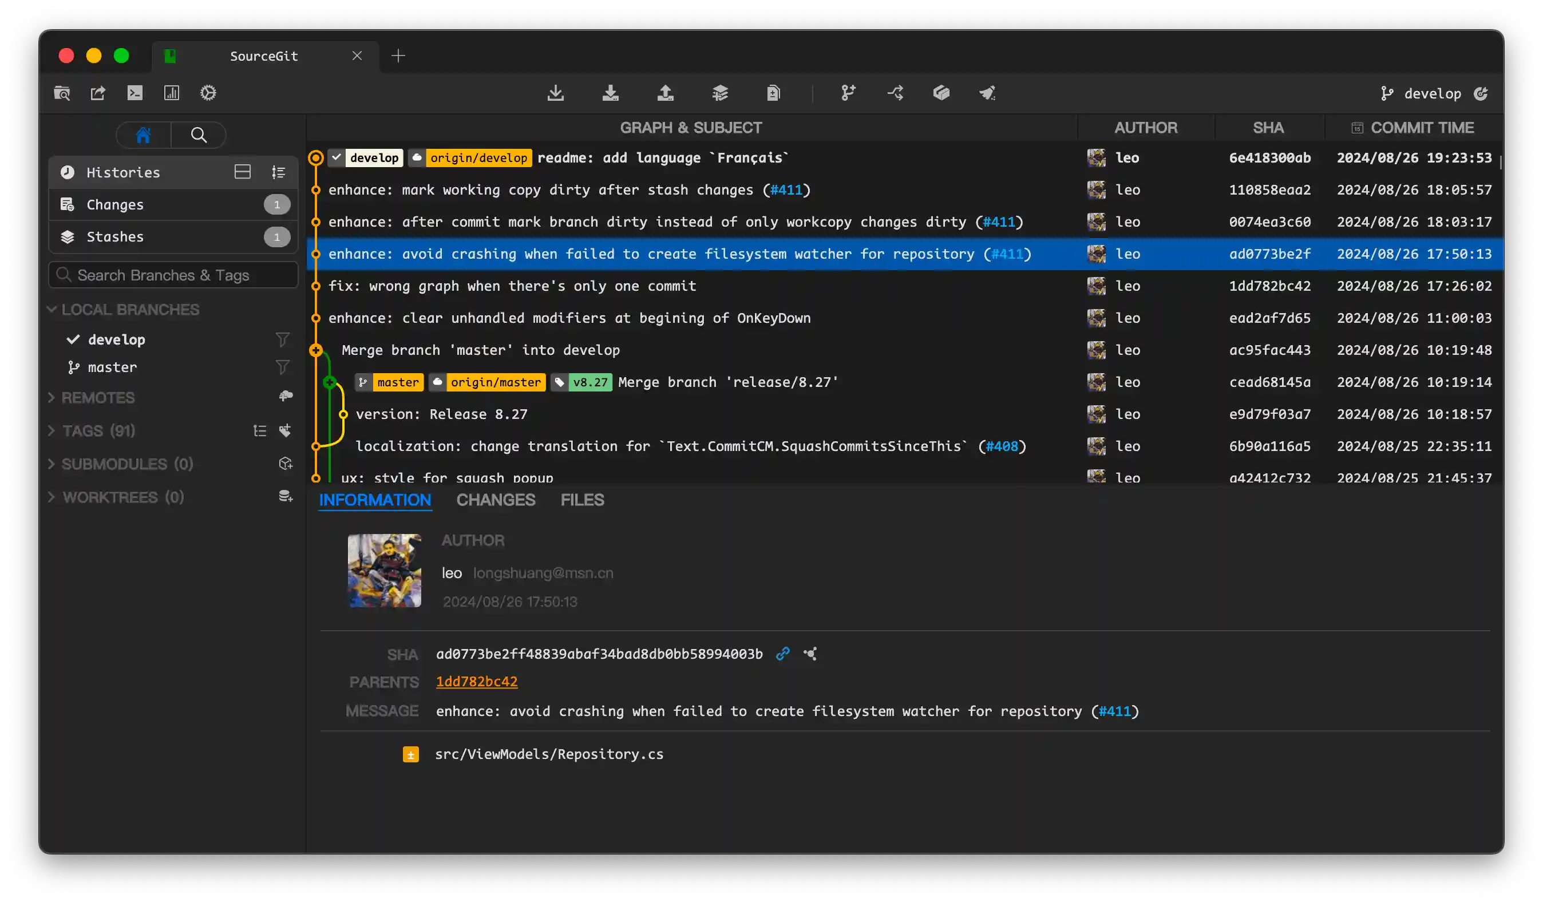1543x902 pixels.
Task: Refresh repository using icon beside develop
Action: [x=1482, y=93]
